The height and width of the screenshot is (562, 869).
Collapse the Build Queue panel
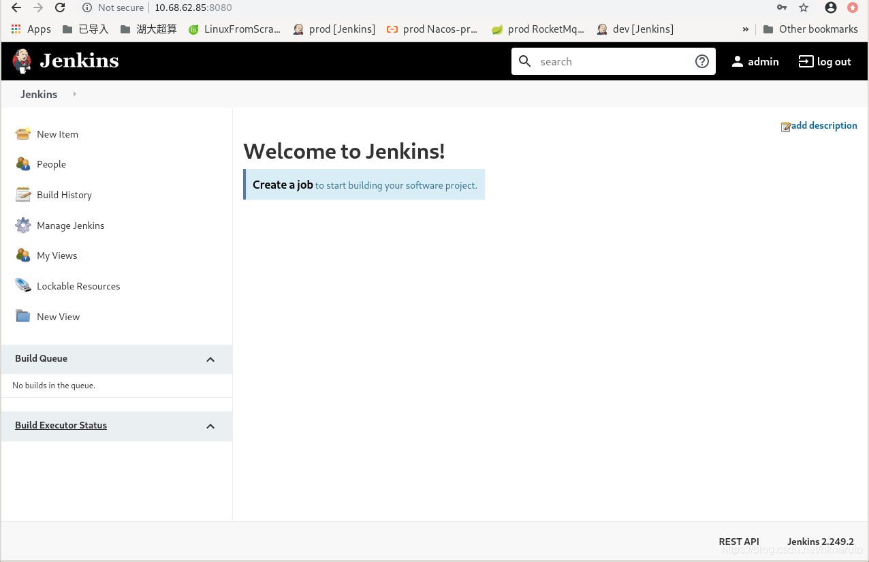click(210, 359)
